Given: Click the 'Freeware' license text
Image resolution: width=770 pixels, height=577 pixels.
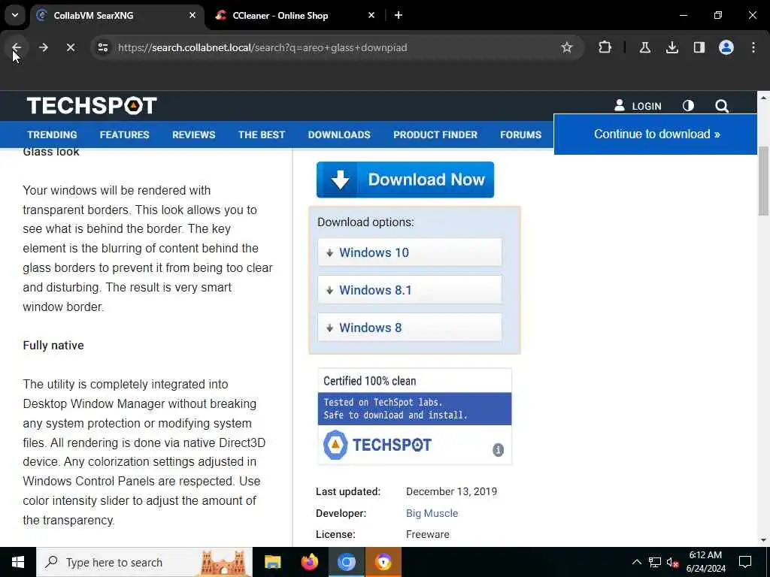Looking at the screenshot, I should pos(427,534).
